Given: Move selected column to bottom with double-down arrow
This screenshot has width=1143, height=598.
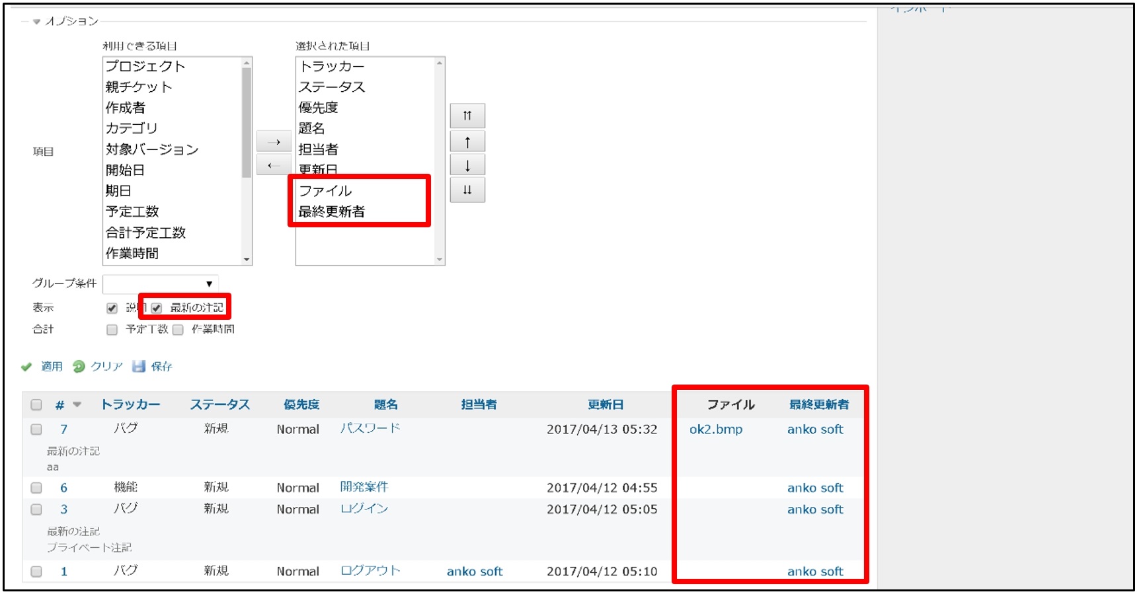Looking at the screenshot, I should 466,190.
